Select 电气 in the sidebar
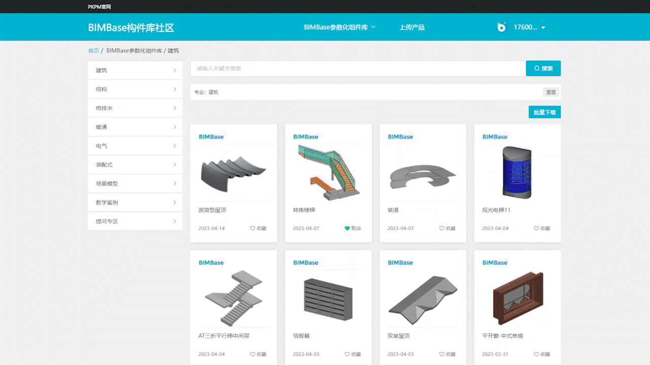Viewport: 650px width, 365px height. point(135,146)
